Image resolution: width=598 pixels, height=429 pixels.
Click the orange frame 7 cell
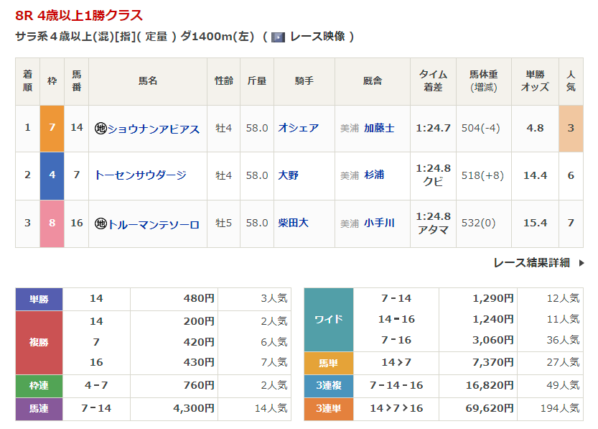[x=52, y=129]
